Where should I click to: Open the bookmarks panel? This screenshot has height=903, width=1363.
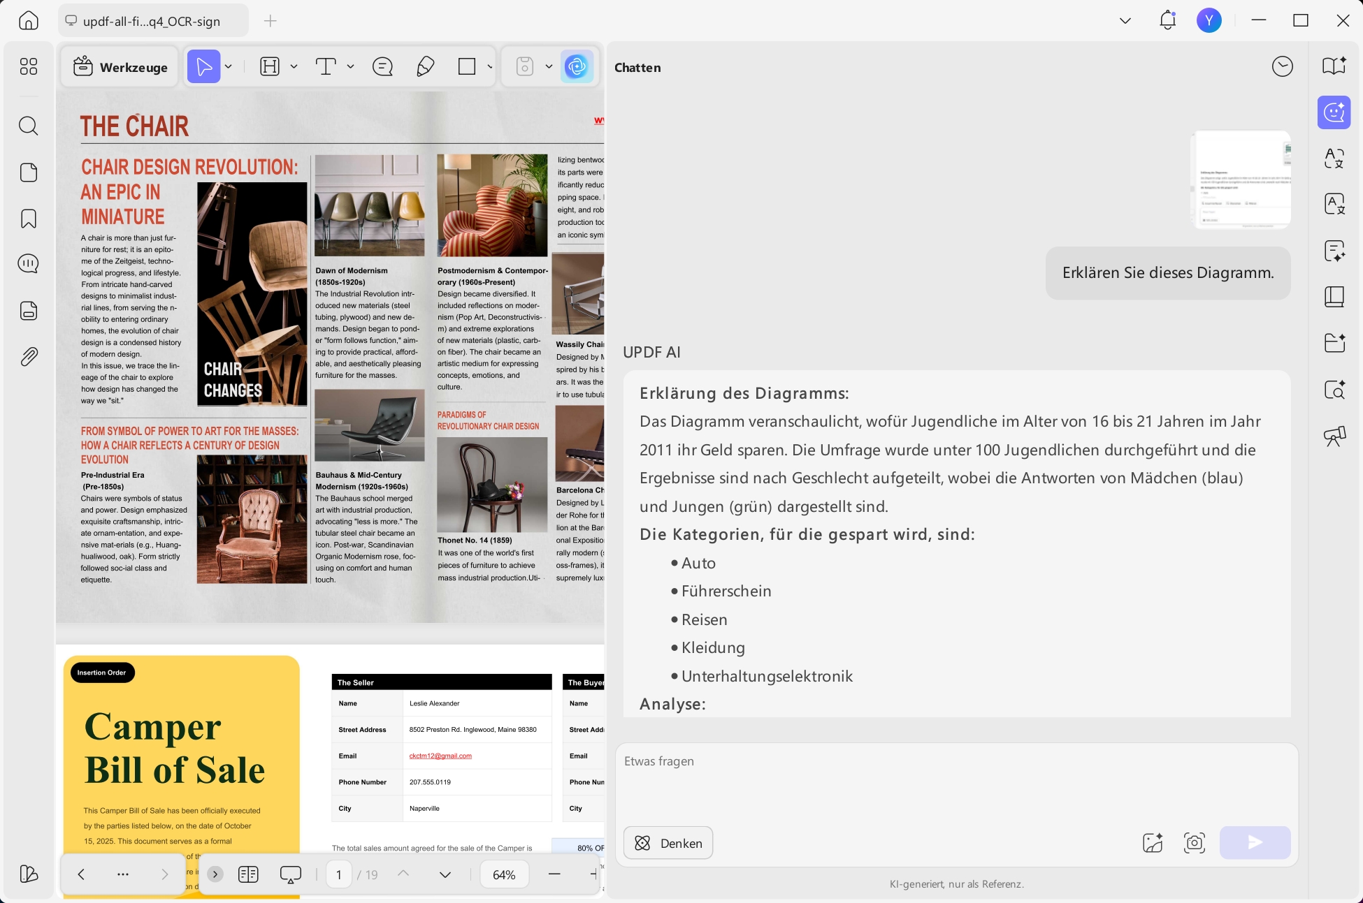29,219
